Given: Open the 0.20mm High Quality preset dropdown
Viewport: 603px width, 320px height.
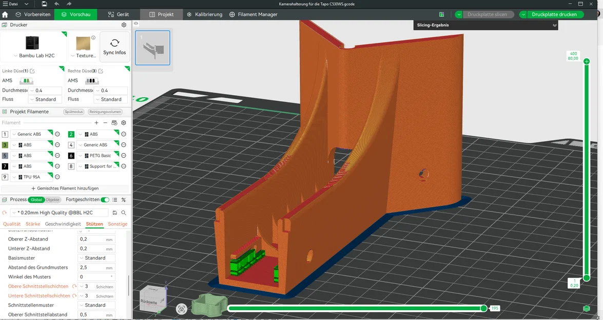Looking at the screenshot, I should click(x=59, y=212).
